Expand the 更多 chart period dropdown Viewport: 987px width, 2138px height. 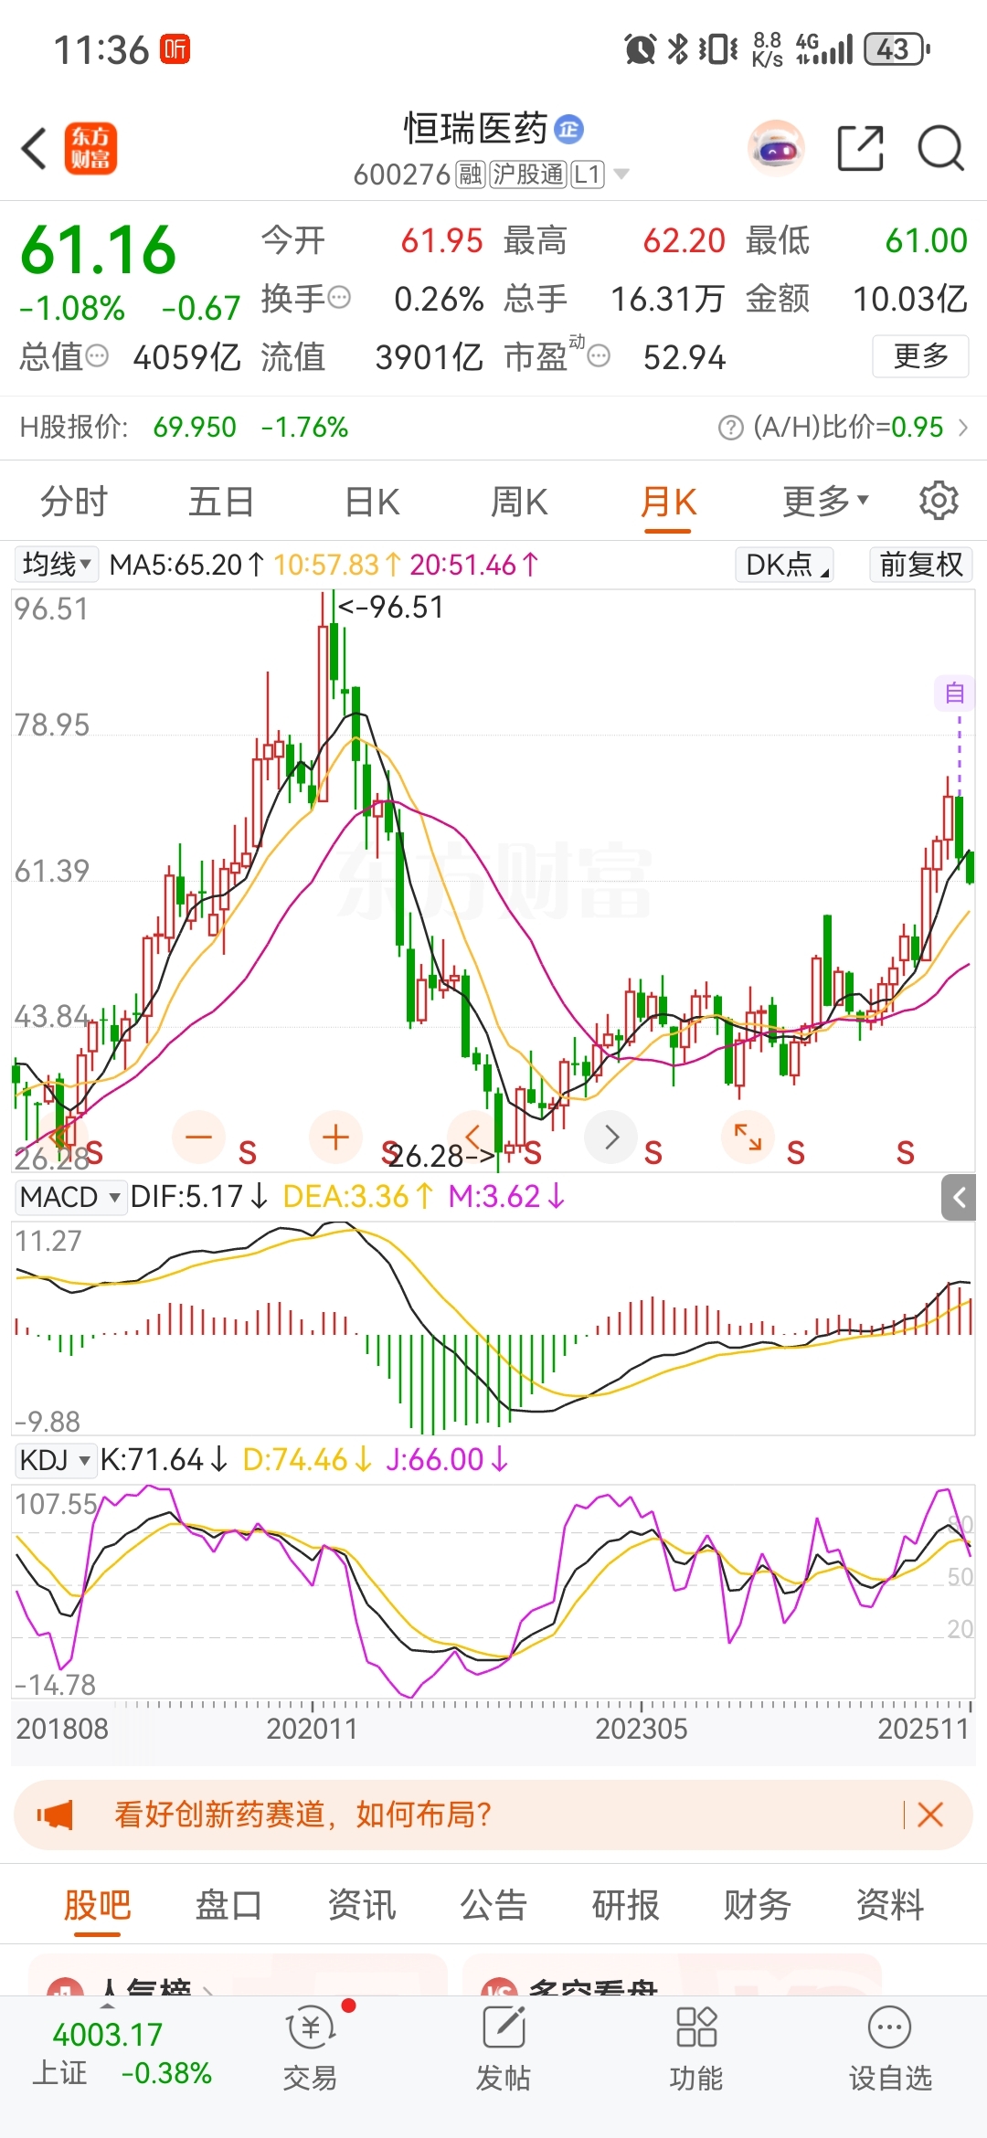pyautogui.click(x=825, y=502)
